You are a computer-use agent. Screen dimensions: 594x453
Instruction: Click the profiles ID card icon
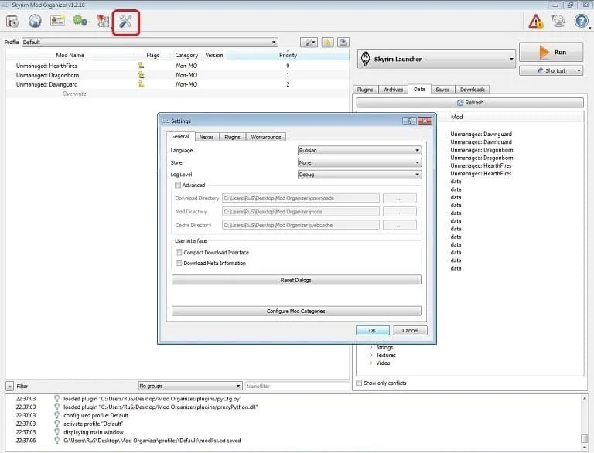(57, 20)
